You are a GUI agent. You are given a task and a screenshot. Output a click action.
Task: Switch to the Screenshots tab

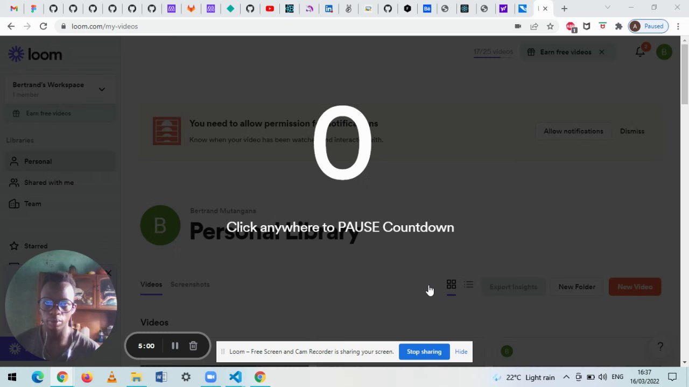[x=190, y=284]
